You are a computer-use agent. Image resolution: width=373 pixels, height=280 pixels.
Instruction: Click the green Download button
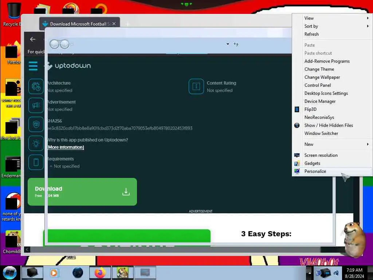coord(82,192)
